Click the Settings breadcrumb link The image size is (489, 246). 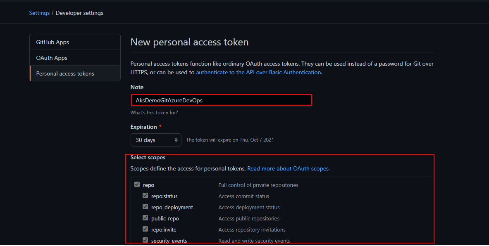point(39,13)
